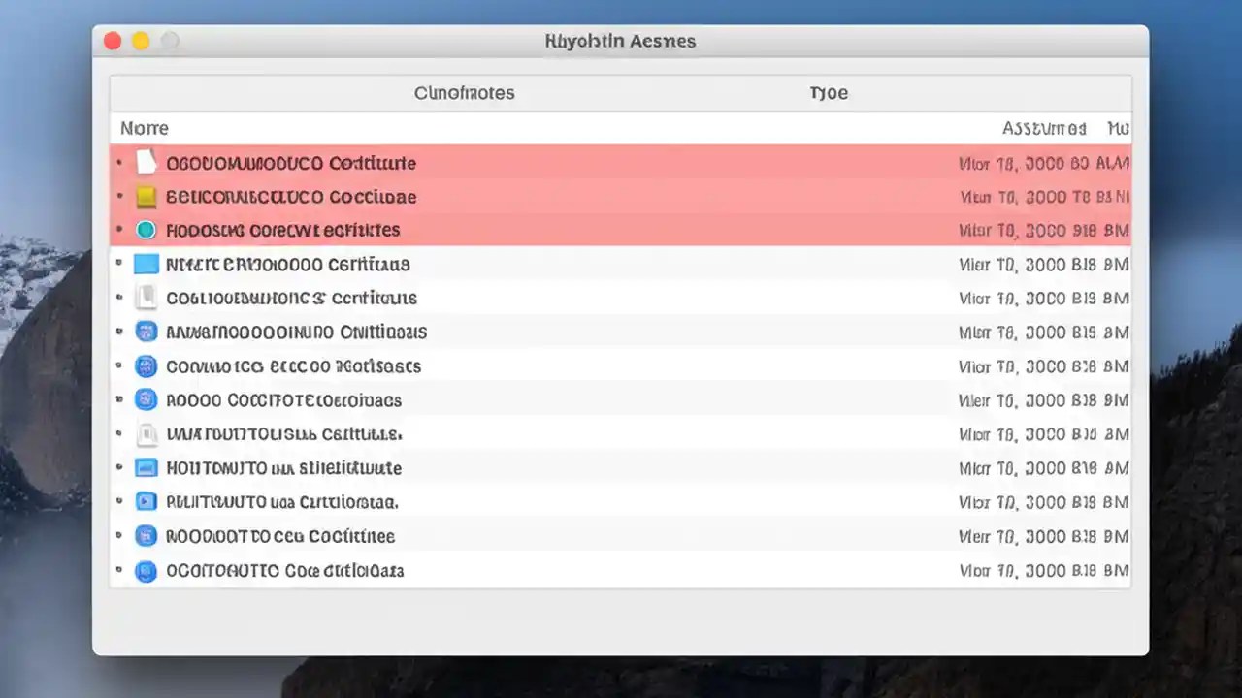
Task: Click the yellow folder icon in the second highlighted row
Action: tap(147, 196)
